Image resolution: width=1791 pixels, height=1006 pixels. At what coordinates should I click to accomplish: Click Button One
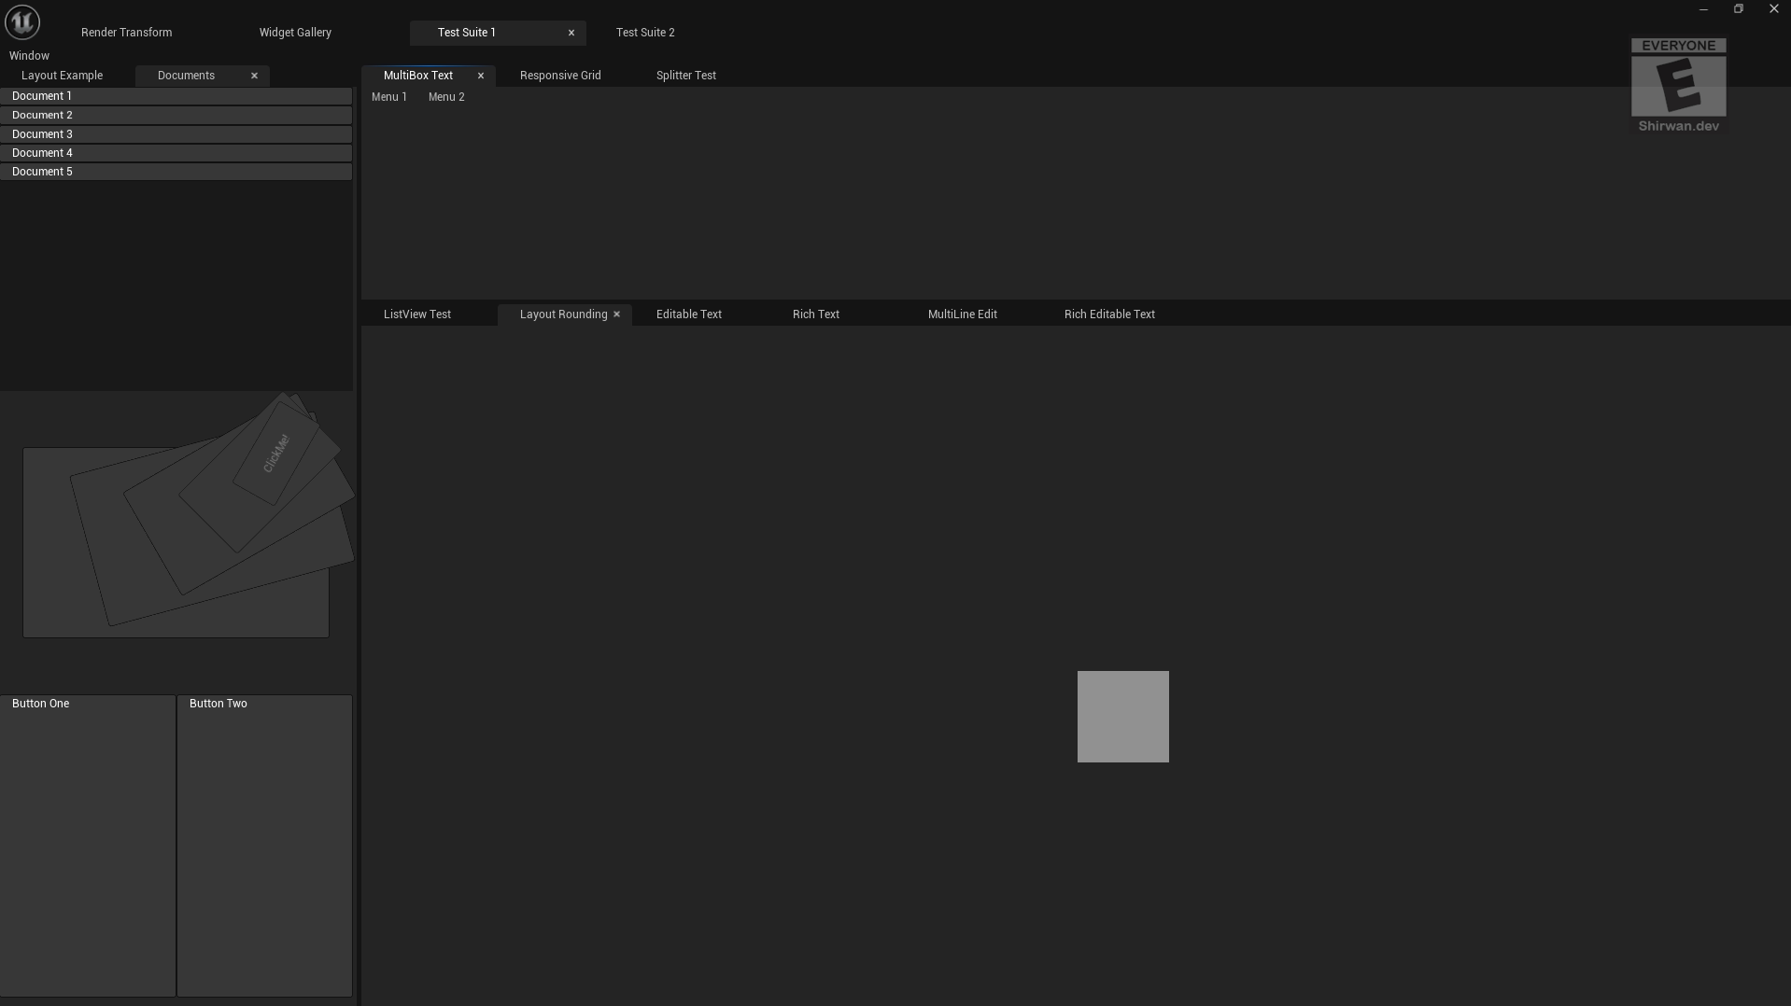(88, 845)
